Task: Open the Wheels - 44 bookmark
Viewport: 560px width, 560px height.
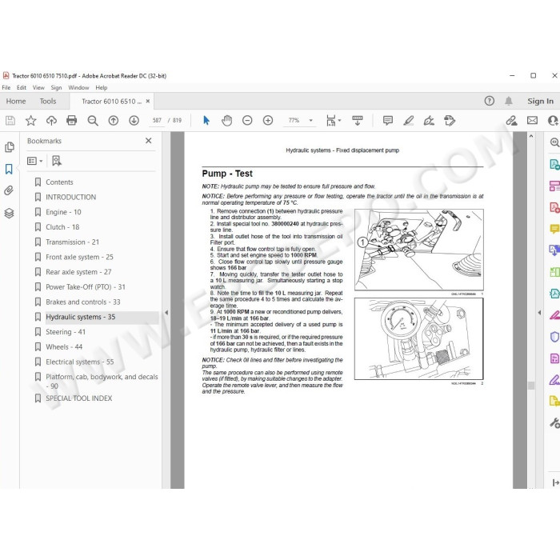Action: [x=64, y=347]
